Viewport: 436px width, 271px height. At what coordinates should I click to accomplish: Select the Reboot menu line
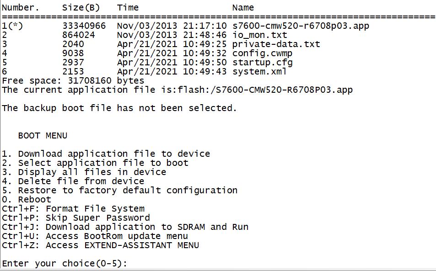(x=27, y=200)
